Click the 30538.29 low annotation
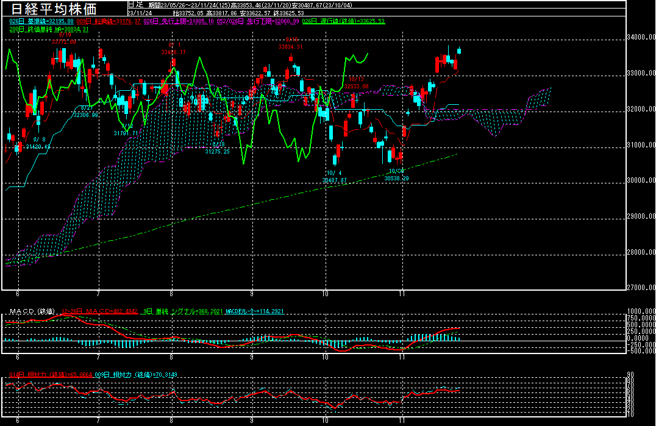Viewport: 656px width, 426px height. point(397,179)
